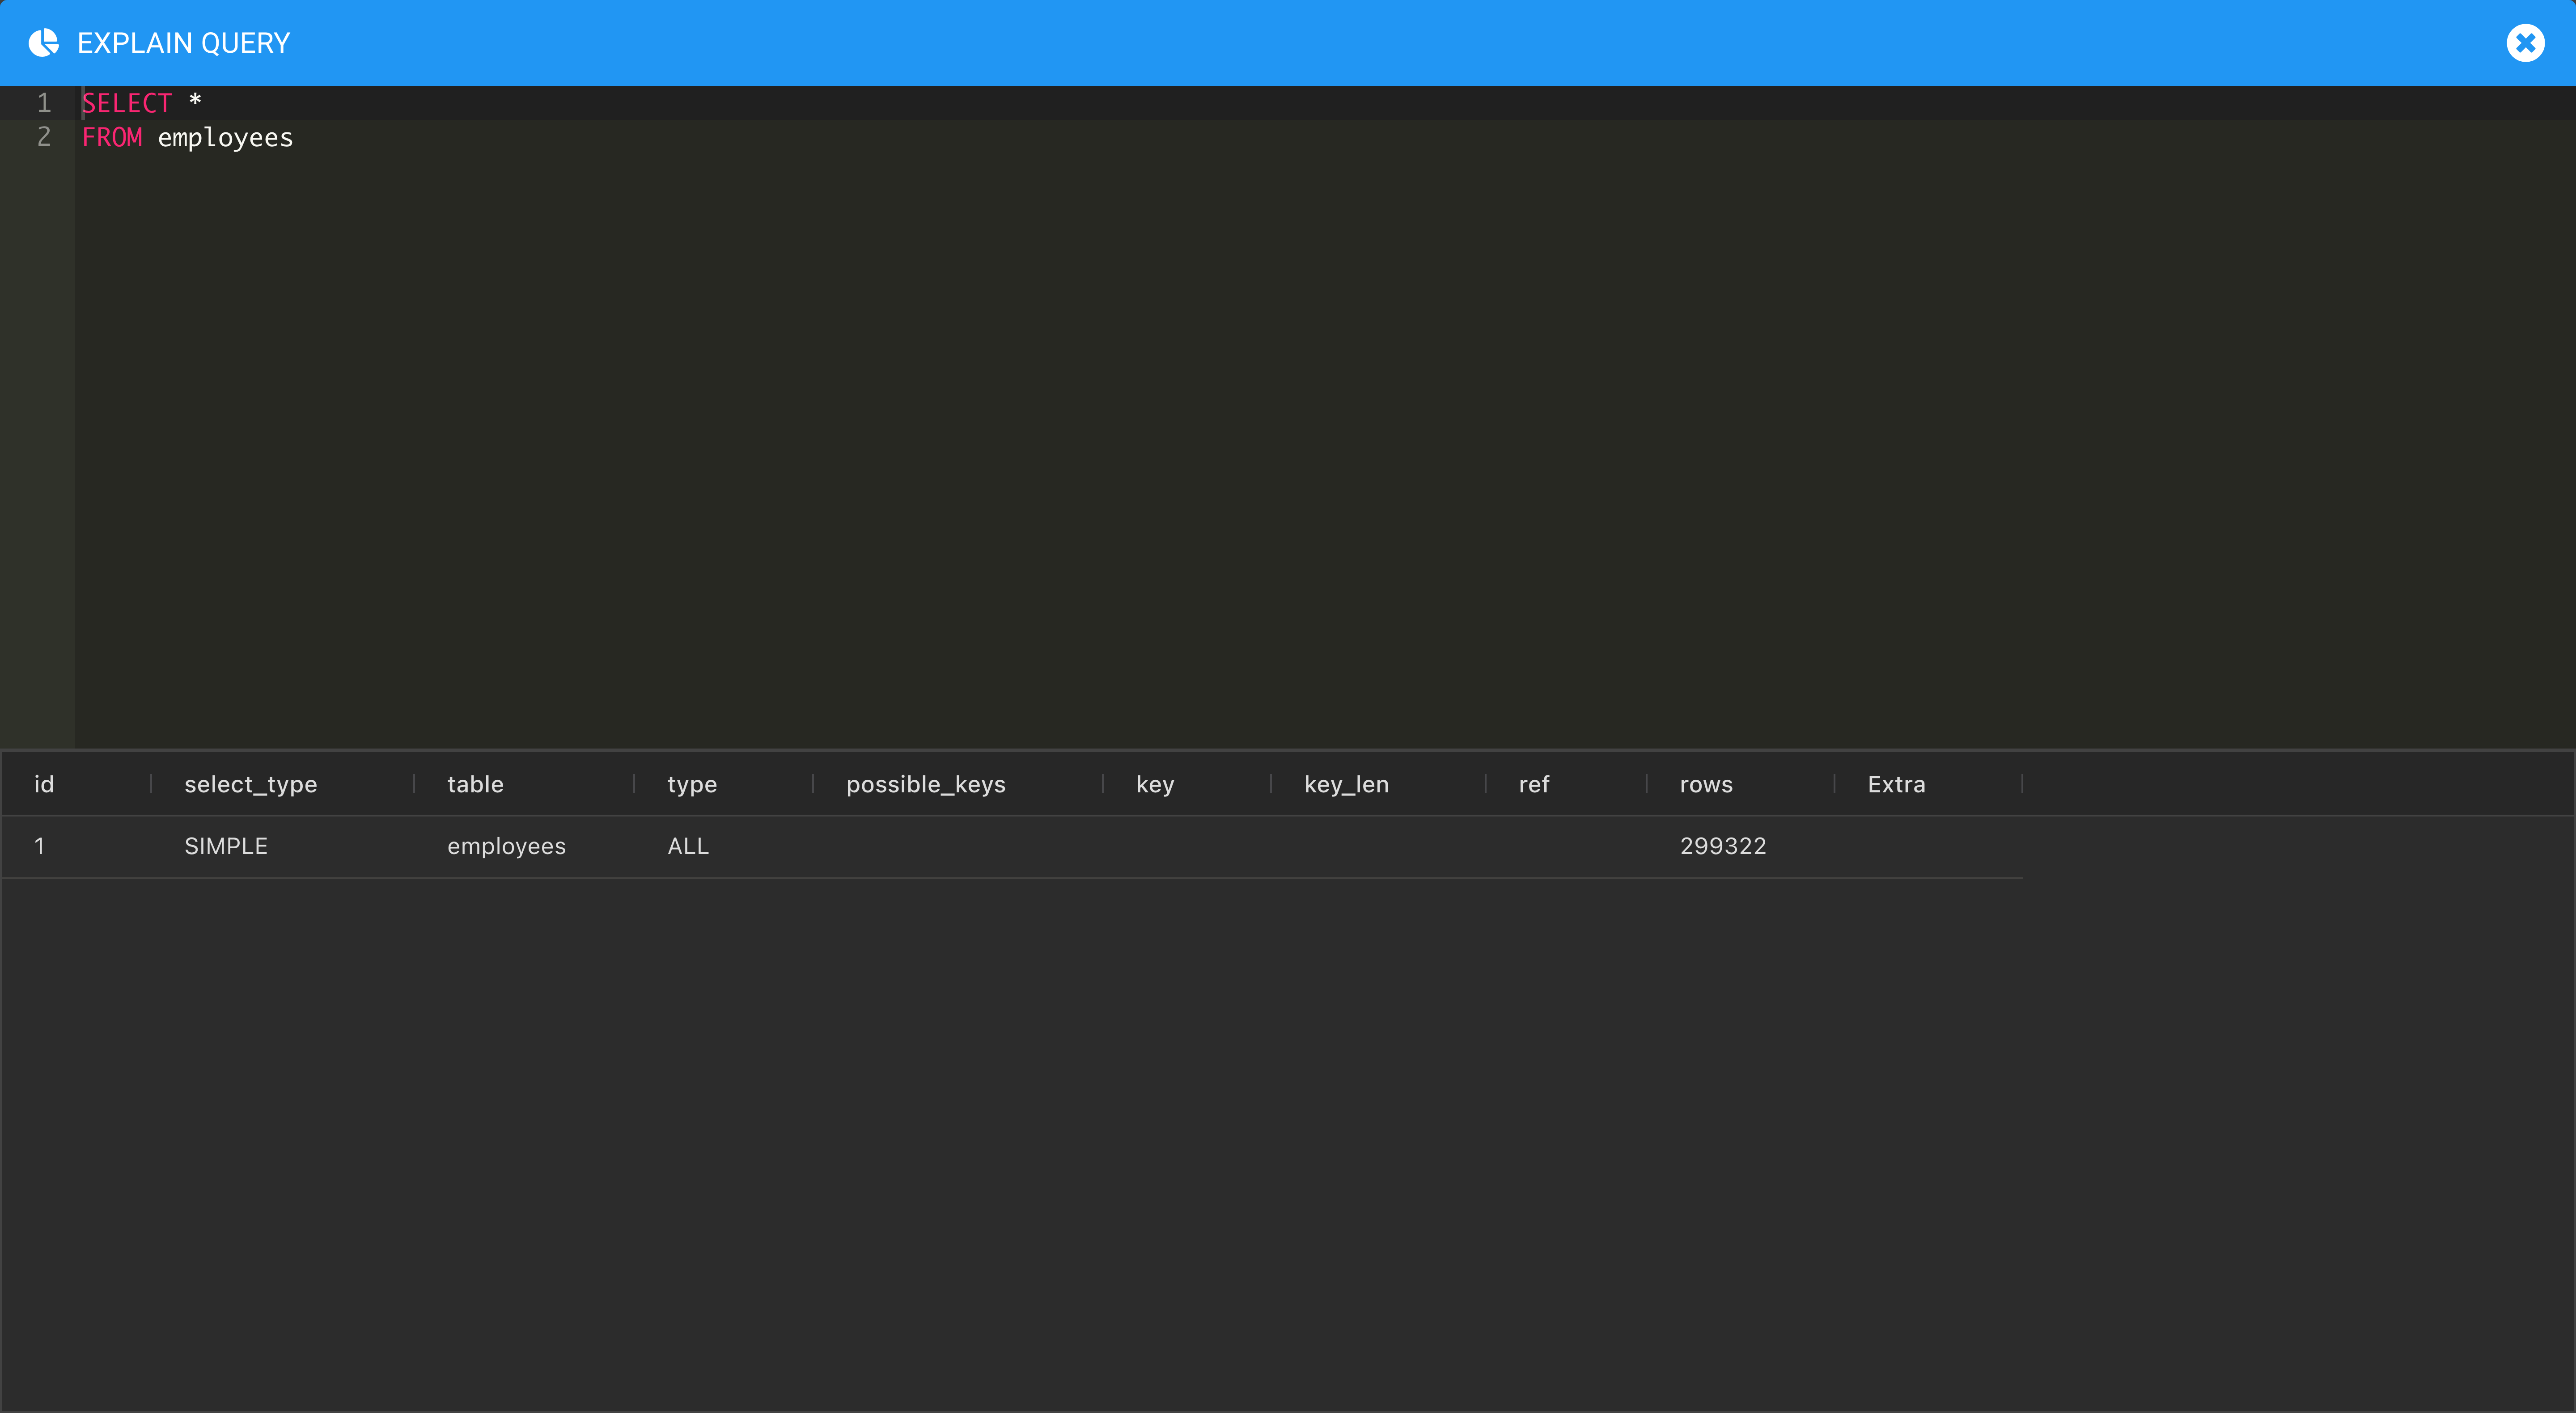Close the Explain Query dialog
Screen dimensions: 2576x1413
[2524, 43]
